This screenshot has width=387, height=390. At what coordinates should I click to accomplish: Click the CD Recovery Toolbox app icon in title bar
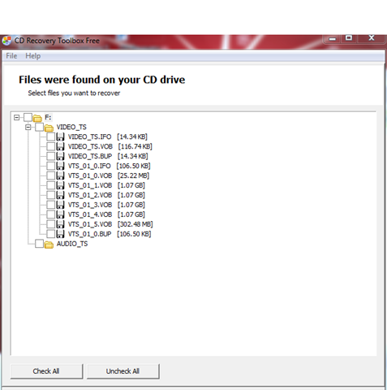[x=6, y=41]
